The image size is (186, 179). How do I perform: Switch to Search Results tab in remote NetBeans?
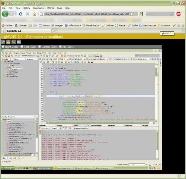[96, 126]
